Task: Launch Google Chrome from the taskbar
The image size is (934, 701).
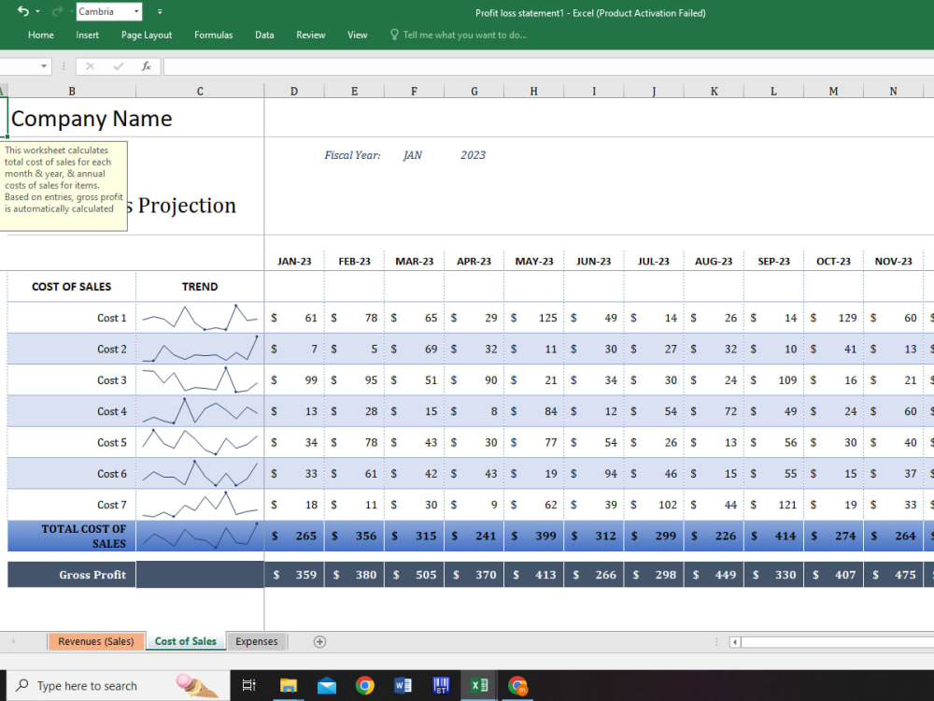Action: [x=364, y=684]
